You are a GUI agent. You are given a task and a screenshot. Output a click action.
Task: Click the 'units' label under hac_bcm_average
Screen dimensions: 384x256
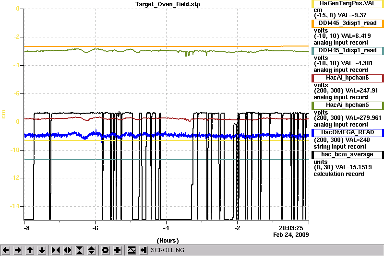click(321, 162)
